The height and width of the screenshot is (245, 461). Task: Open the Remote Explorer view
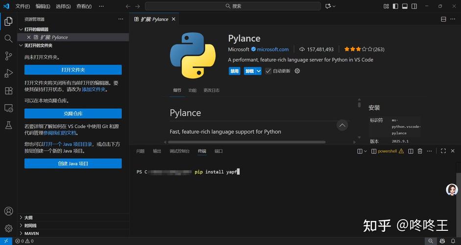8,108
